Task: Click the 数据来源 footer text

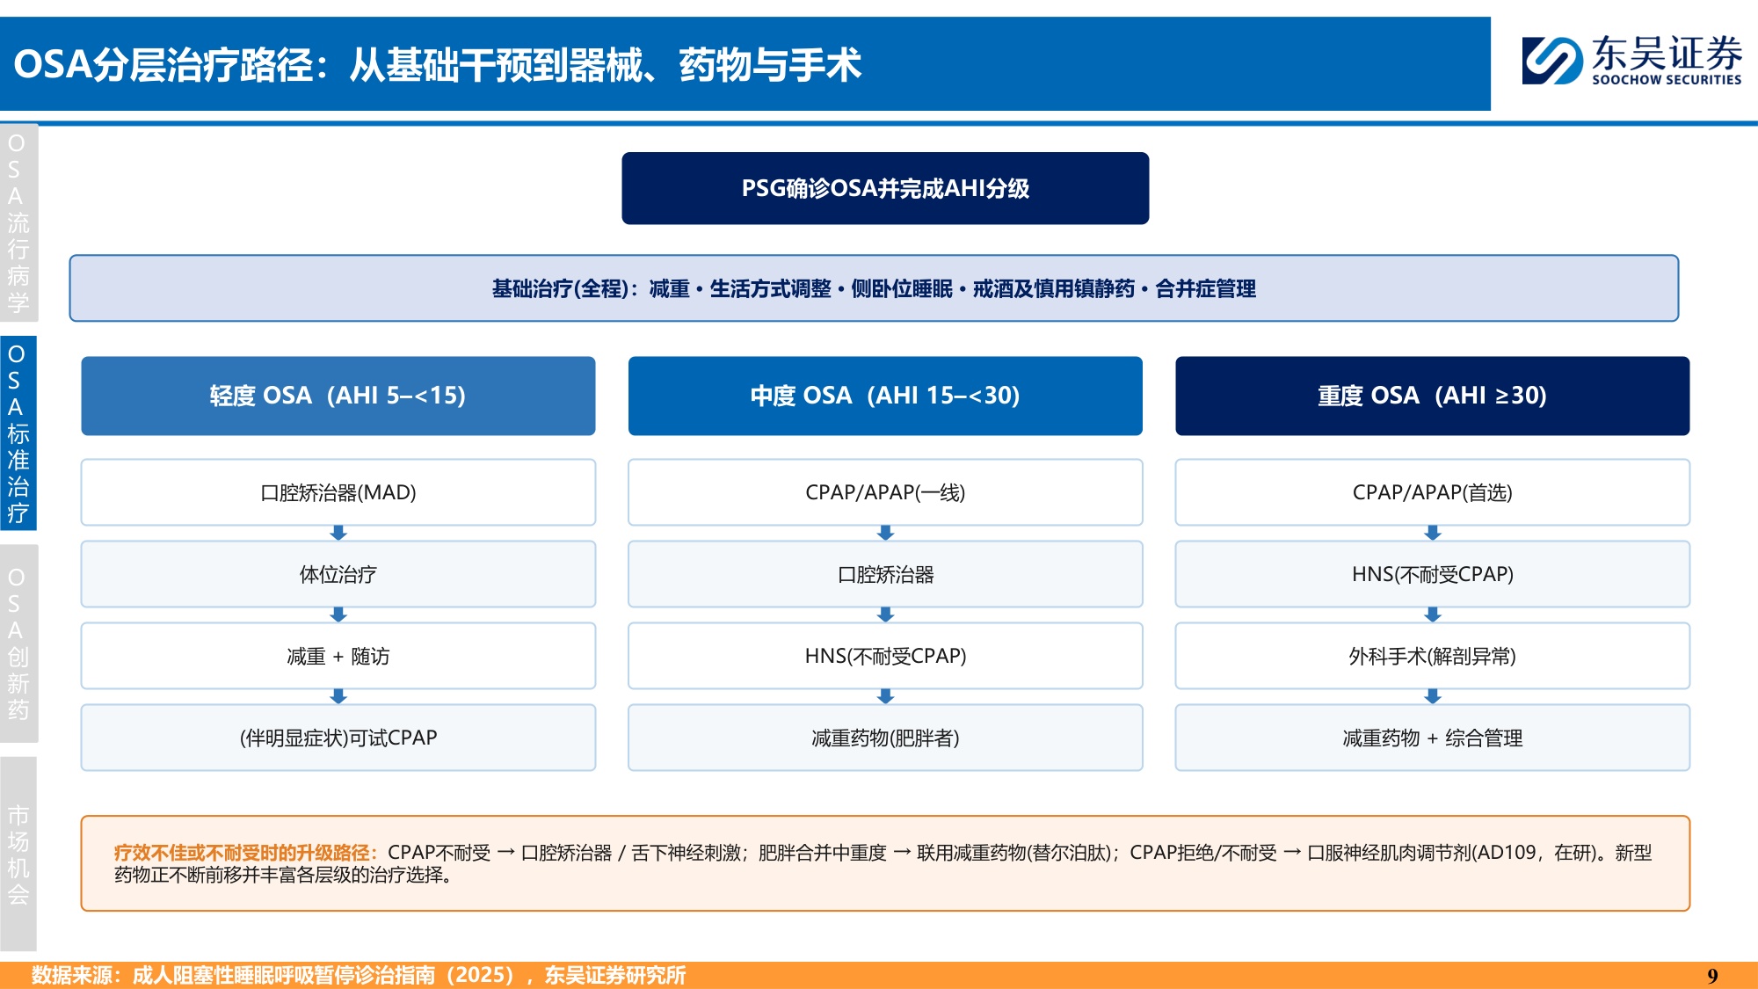Action: [x=358, y=975]
